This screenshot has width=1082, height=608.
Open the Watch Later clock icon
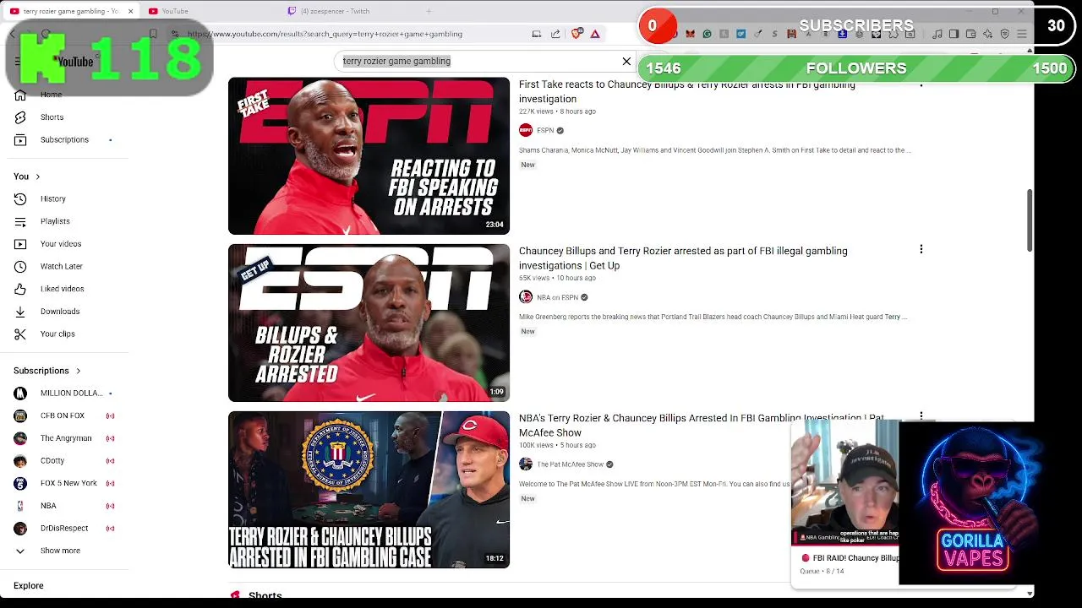tap(20, 266)
